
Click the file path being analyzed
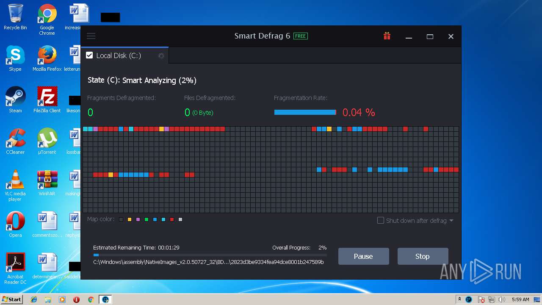tap(208, 262)
